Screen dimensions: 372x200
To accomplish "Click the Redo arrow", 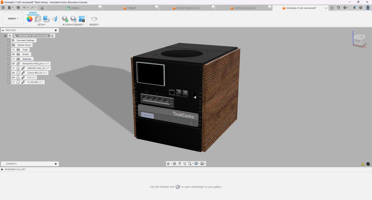I will [x=32, y=8].
